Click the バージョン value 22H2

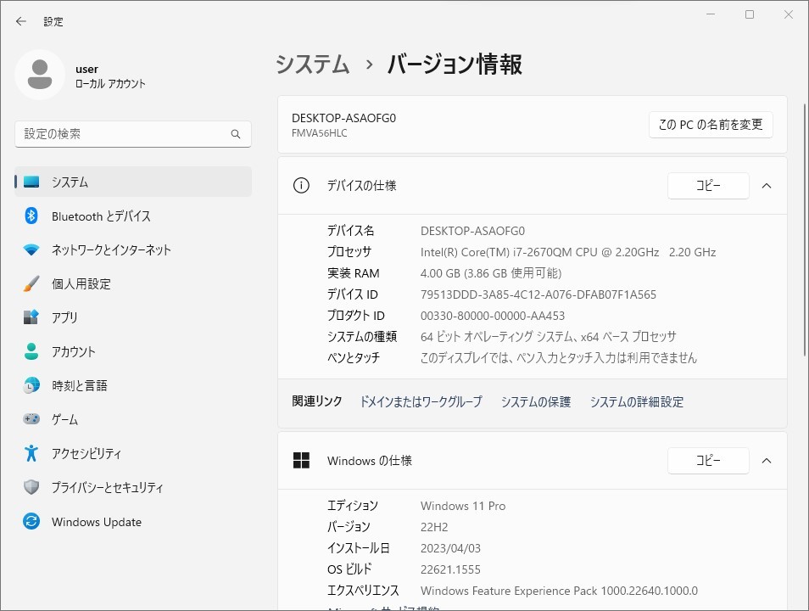pos(434,527)
